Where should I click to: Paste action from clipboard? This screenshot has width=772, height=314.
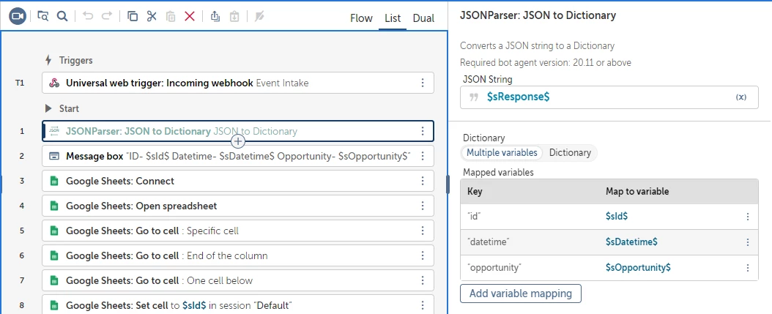171,16
